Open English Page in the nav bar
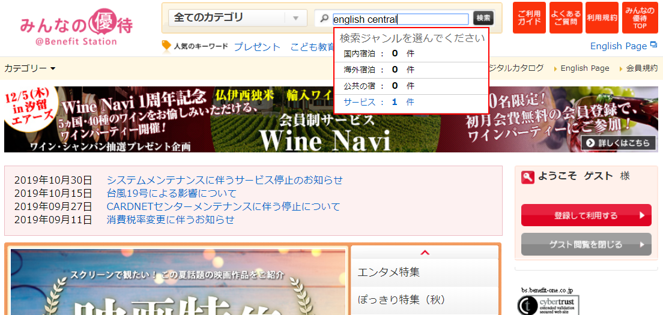This screenshot has height=315, width=663. click(x=585, y=68)
